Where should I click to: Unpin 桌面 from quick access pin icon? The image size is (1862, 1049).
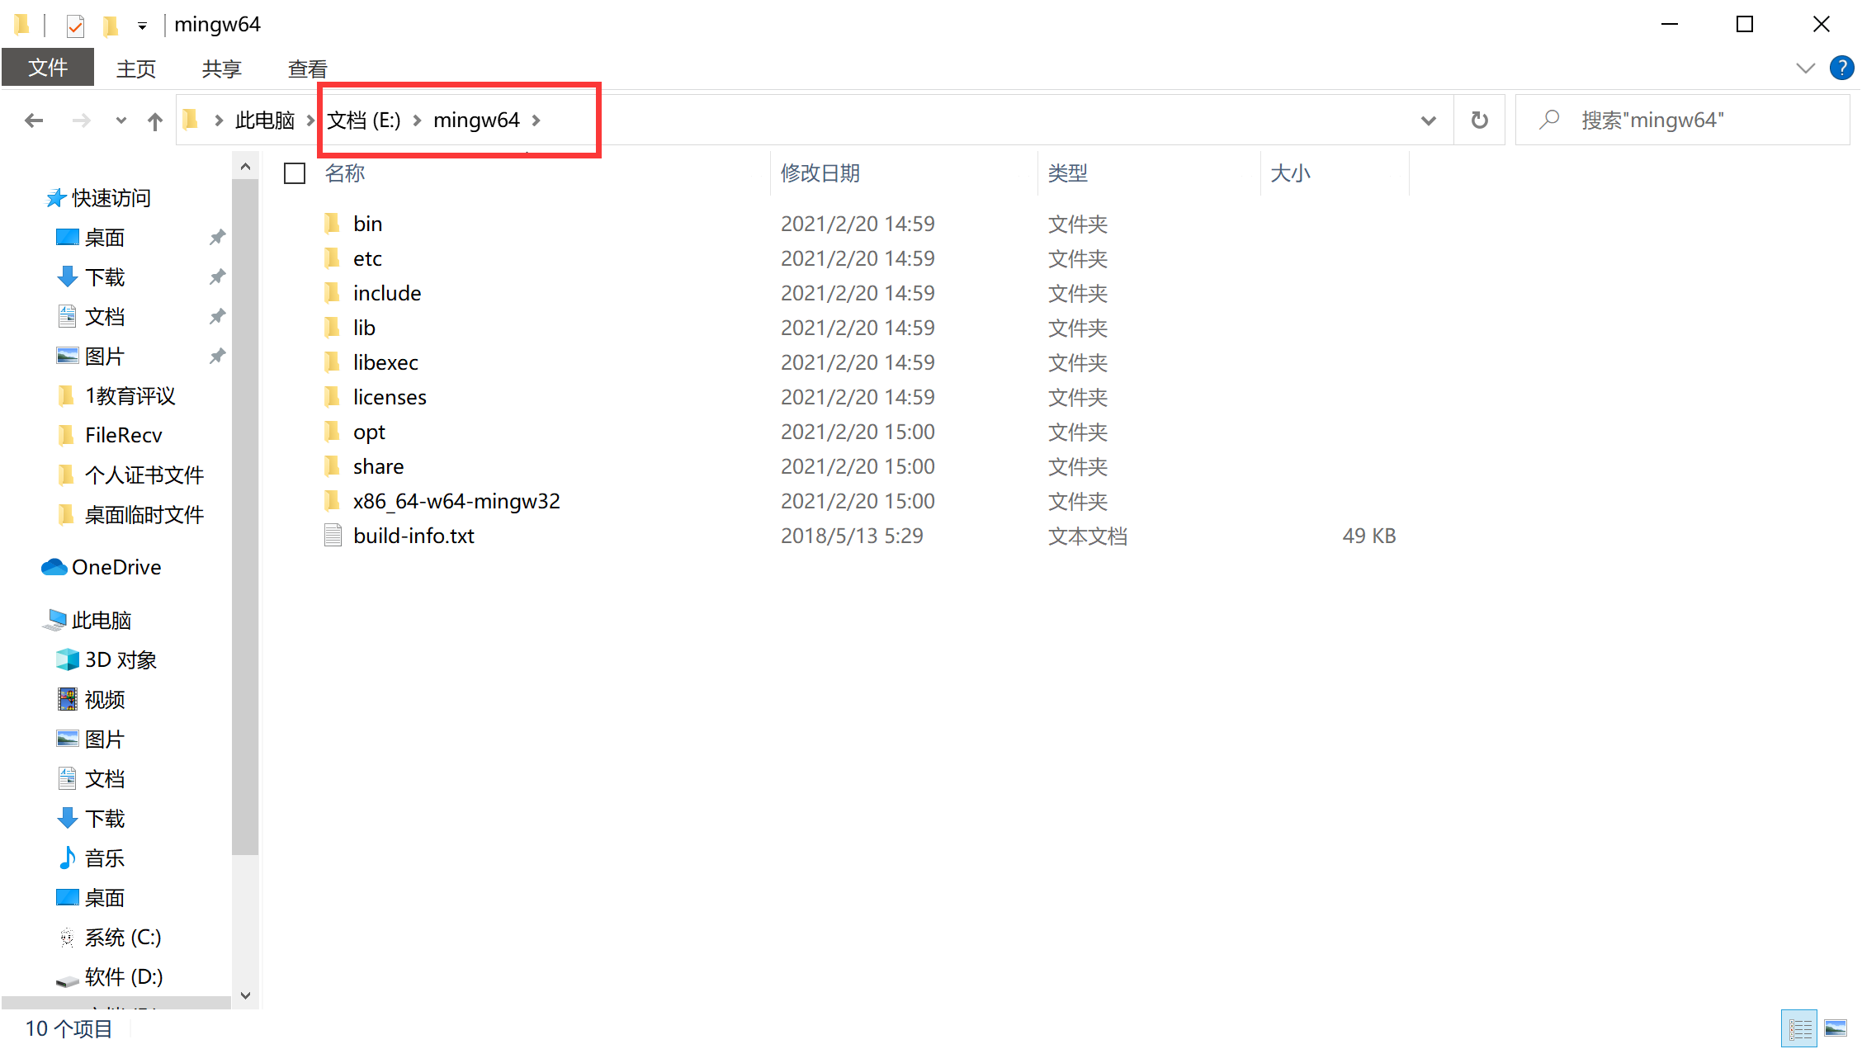pos(217,238)
